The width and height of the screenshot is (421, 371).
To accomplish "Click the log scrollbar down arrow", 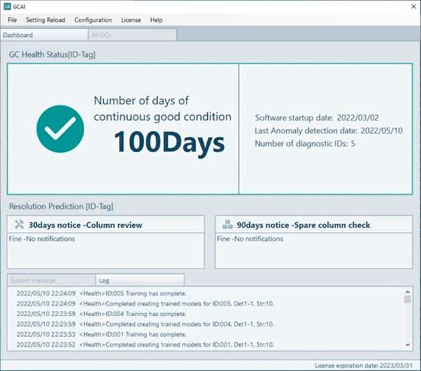I will coord(408,344).
